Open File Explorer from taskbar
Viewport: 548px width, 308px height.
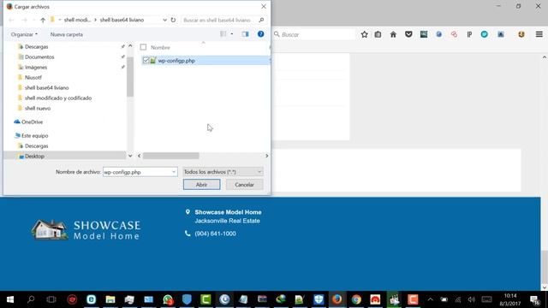pos(110,299)
